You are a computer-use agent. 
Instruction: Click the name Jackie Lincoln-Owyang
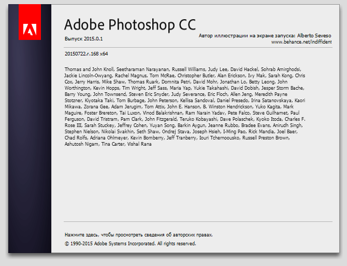[88, 76]
